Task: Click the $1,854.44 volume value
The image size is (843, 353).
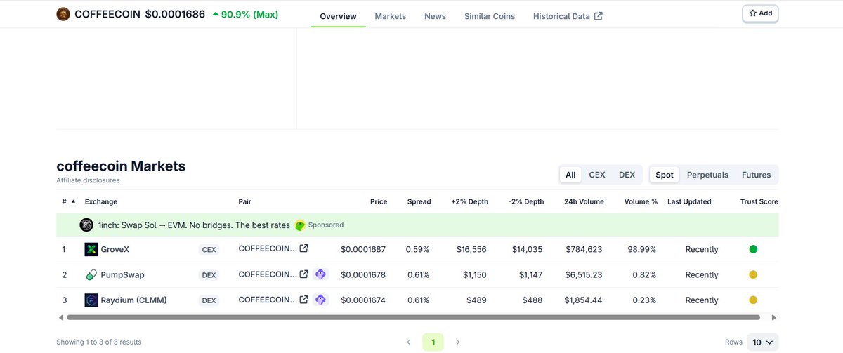Action: click(583, 300)
